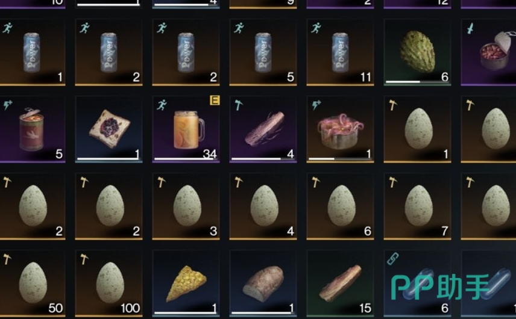The image size is (516, 319).
Task: Choose the bacon strip stack of 15
Action: 340,283
